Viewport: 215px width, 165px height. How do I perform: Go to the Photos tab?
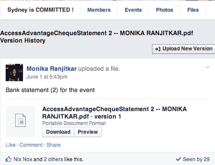tap(165, 10)
